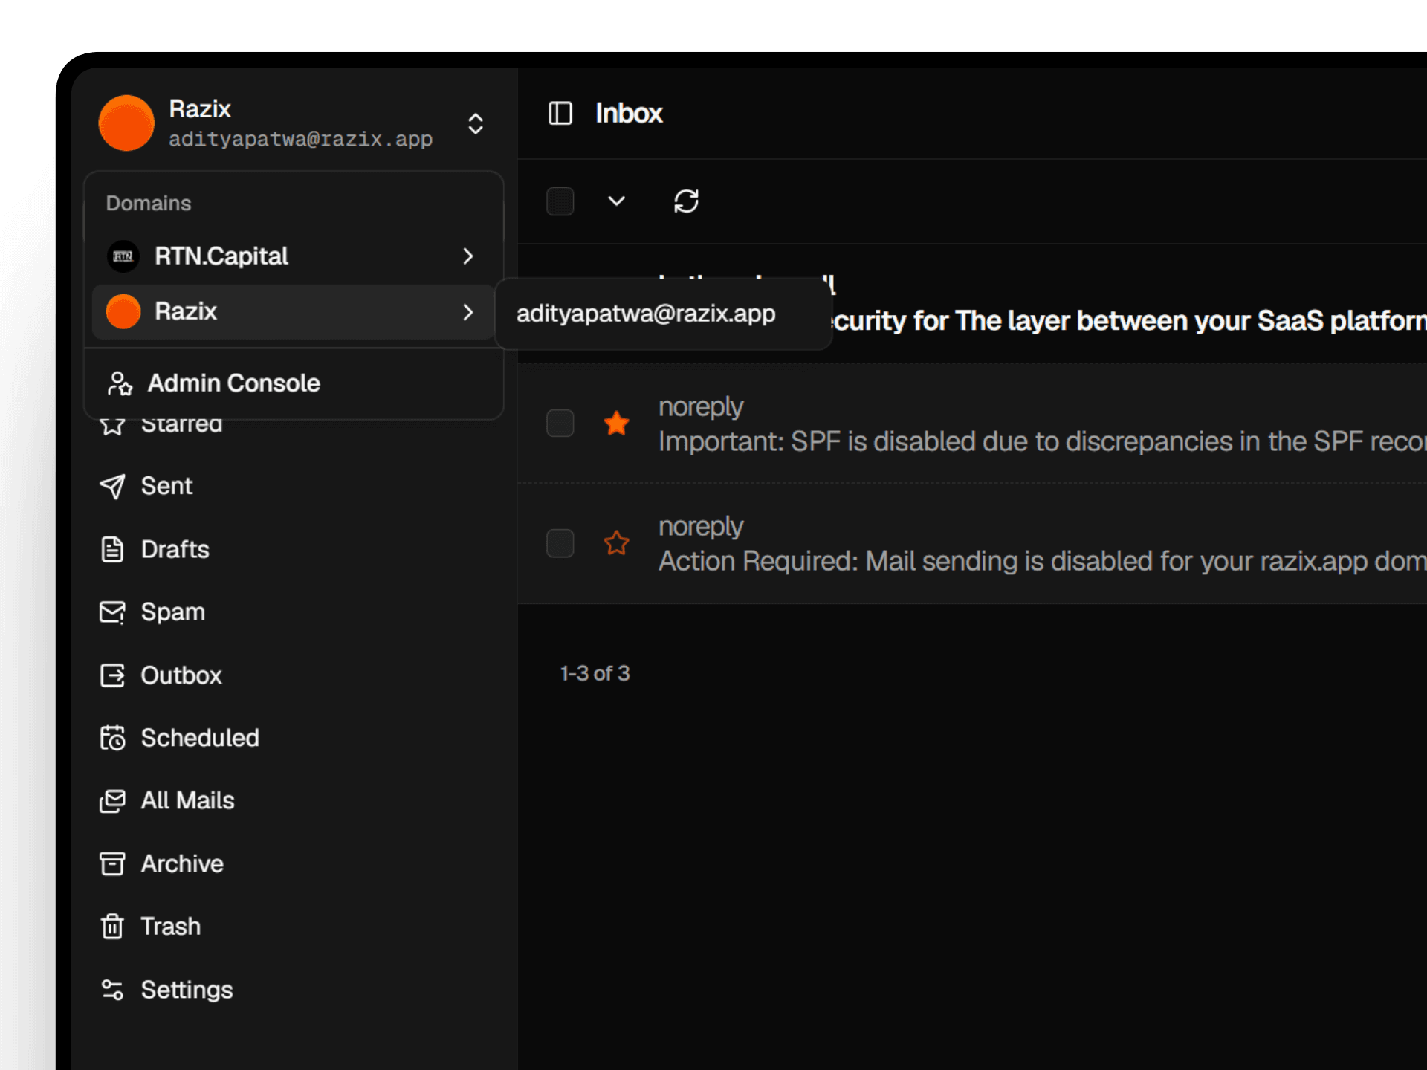
Task: Click the Razix account avatar at top
Action: click(126, 123)
